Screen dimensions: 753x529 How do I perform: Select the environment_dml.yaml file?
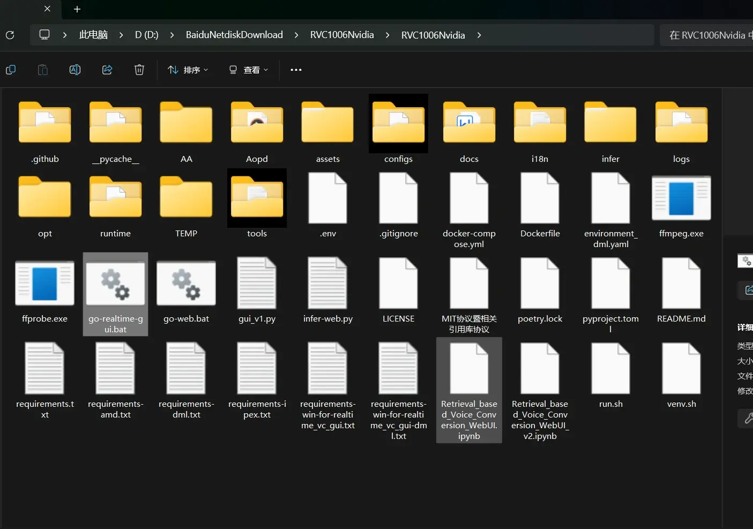click(x=611, y=211)
